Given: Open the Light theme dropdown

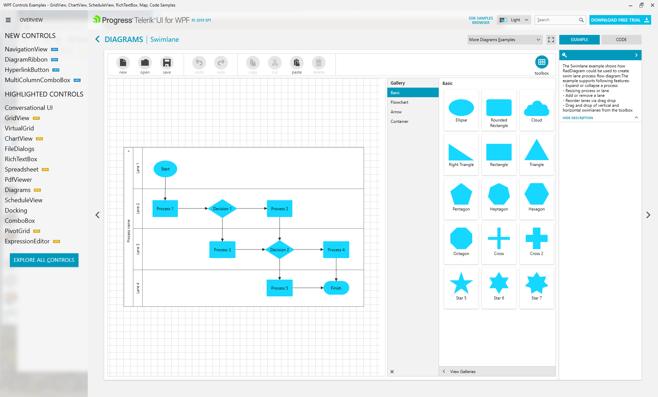Looking at the screenshot, I should [x=514, y=20].
